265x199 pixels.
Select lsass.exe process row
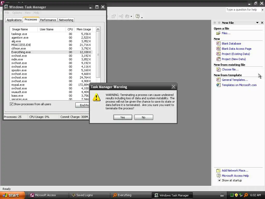(x=50, y=96)
